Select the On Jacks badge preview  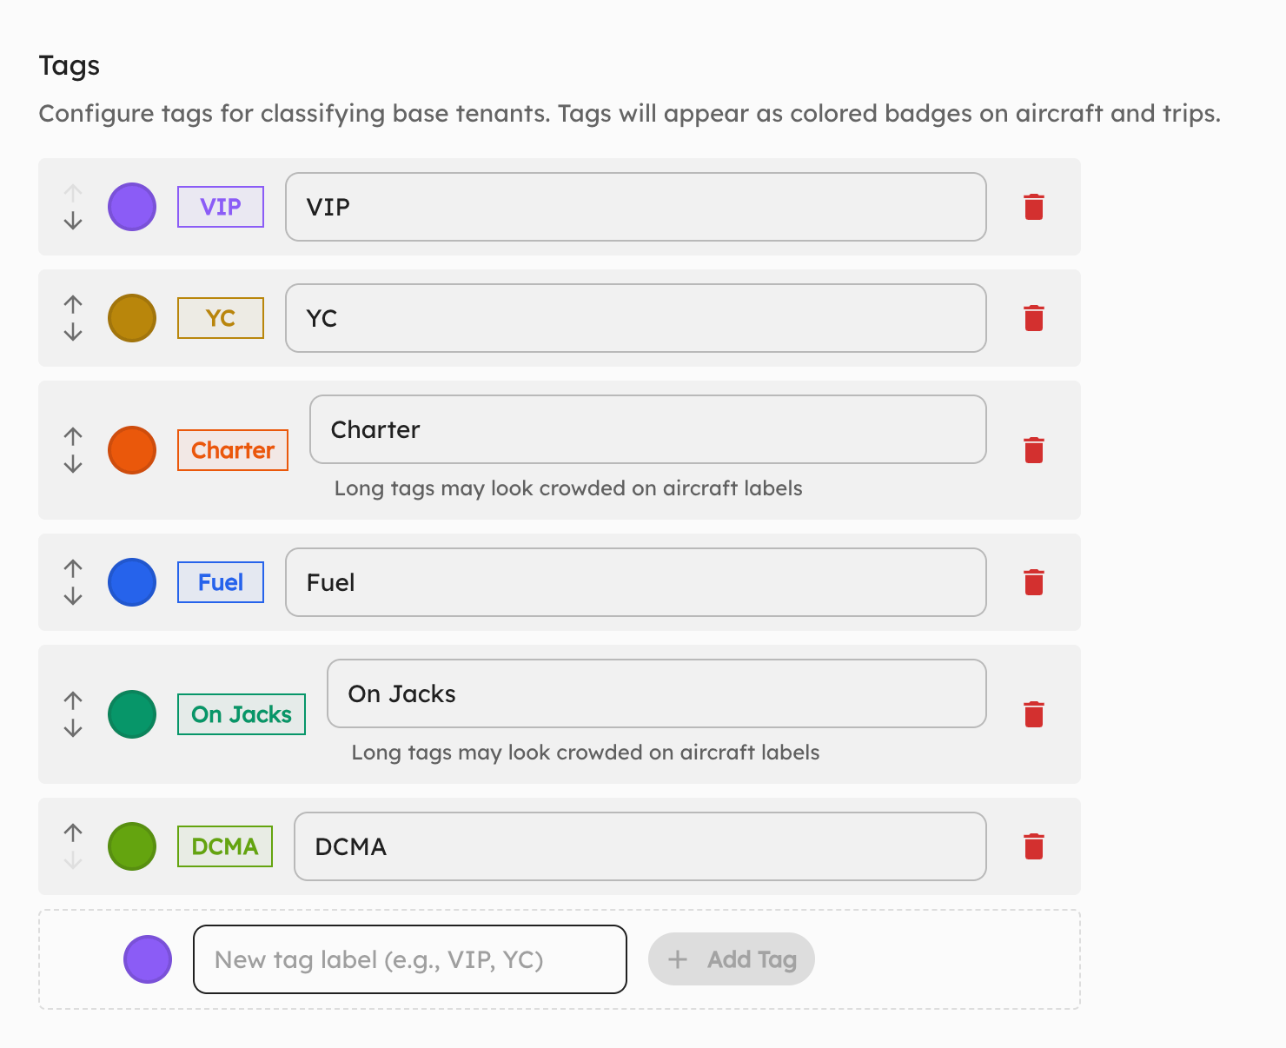pos(241,714)
